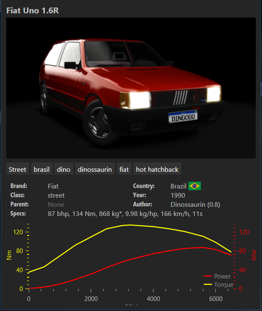Click the Year field showing 1990

coord(178,195)
